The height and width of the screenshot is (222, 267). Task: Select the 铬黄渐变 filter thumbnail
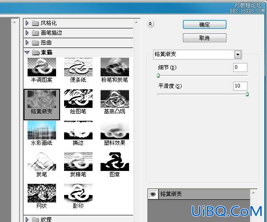tap(42, 104)
